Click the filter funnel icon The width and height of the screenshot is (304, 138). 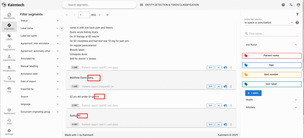click(297, 14)
